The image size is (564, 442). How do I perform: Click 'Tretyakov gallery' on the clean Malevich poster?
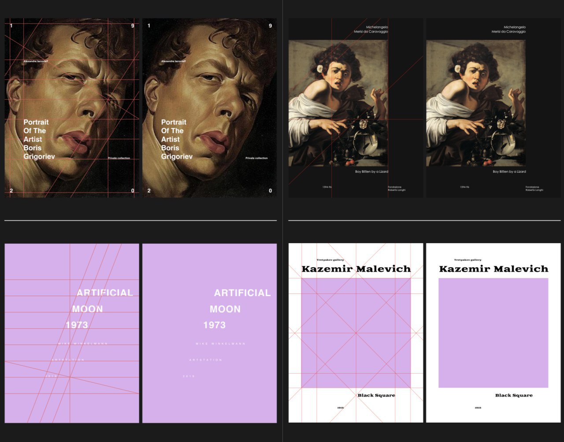click(468, 260)
